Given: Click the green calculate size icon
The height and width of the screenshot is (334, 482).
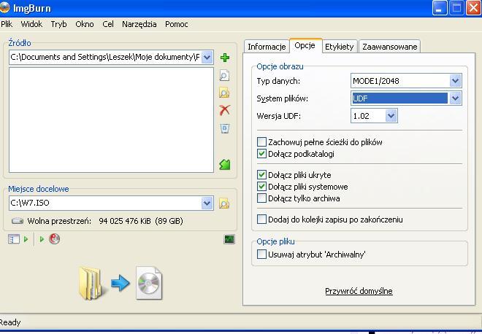Looking at the screenshot, I should (x=224, y=165).
